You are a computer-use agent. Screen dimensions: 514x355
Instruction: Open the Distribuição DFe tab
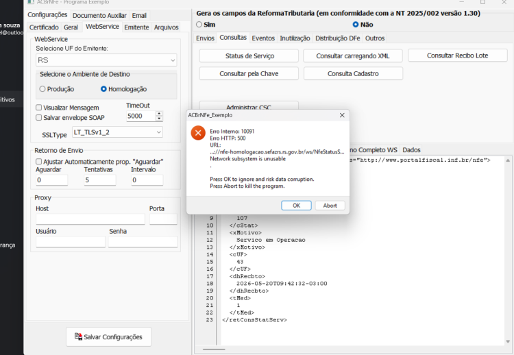pos(338,38)
